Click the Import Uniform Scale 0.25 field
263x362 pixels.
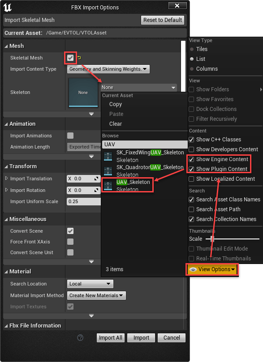(x=84, y=201)
